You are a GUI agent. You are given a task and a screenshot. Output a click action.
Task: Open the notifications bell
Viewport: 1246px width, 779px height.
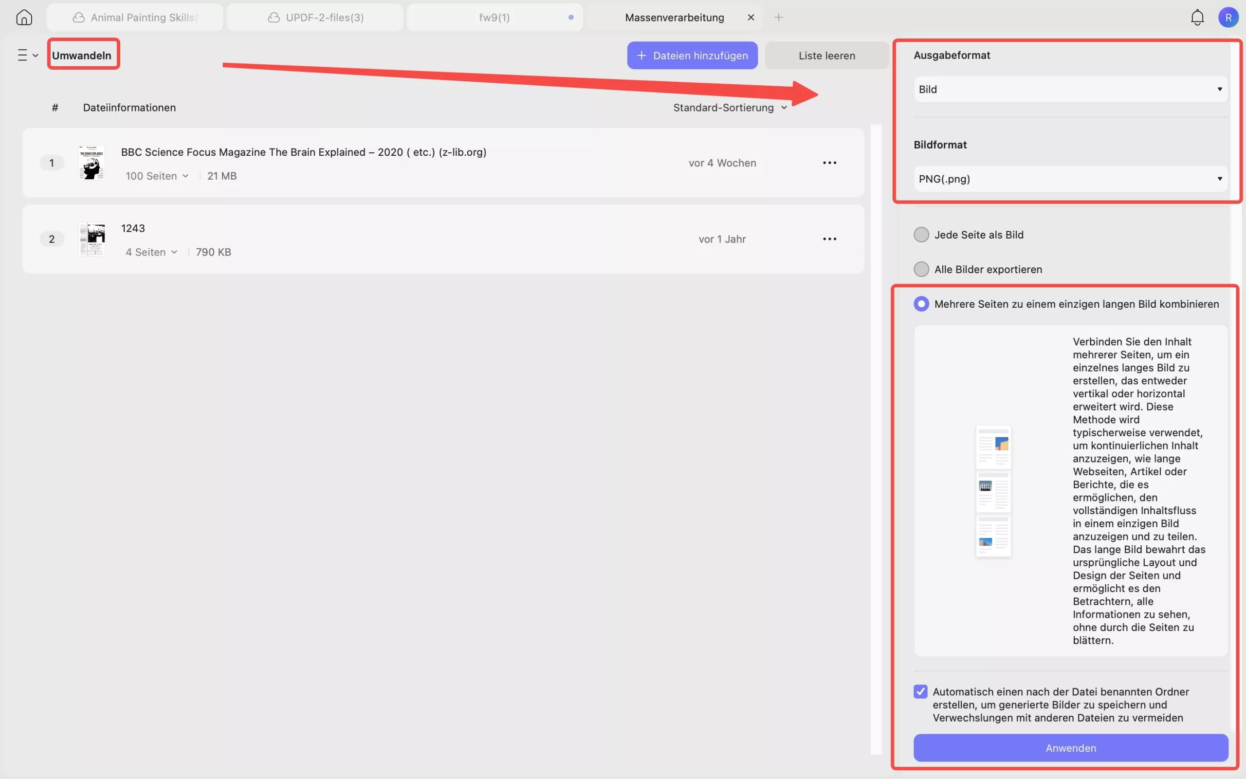coord(1197,18)
